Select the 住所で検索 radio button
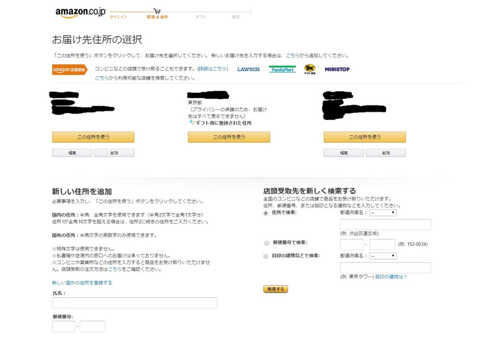 [266, 213]
